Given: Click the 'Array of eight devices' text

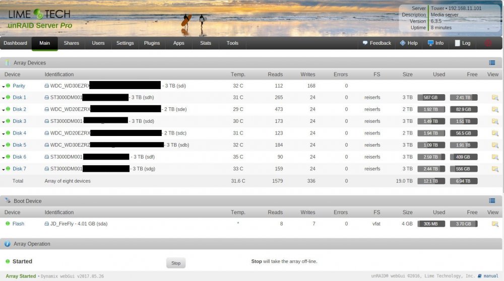Looking at the screenshot, I should (68, 181).
